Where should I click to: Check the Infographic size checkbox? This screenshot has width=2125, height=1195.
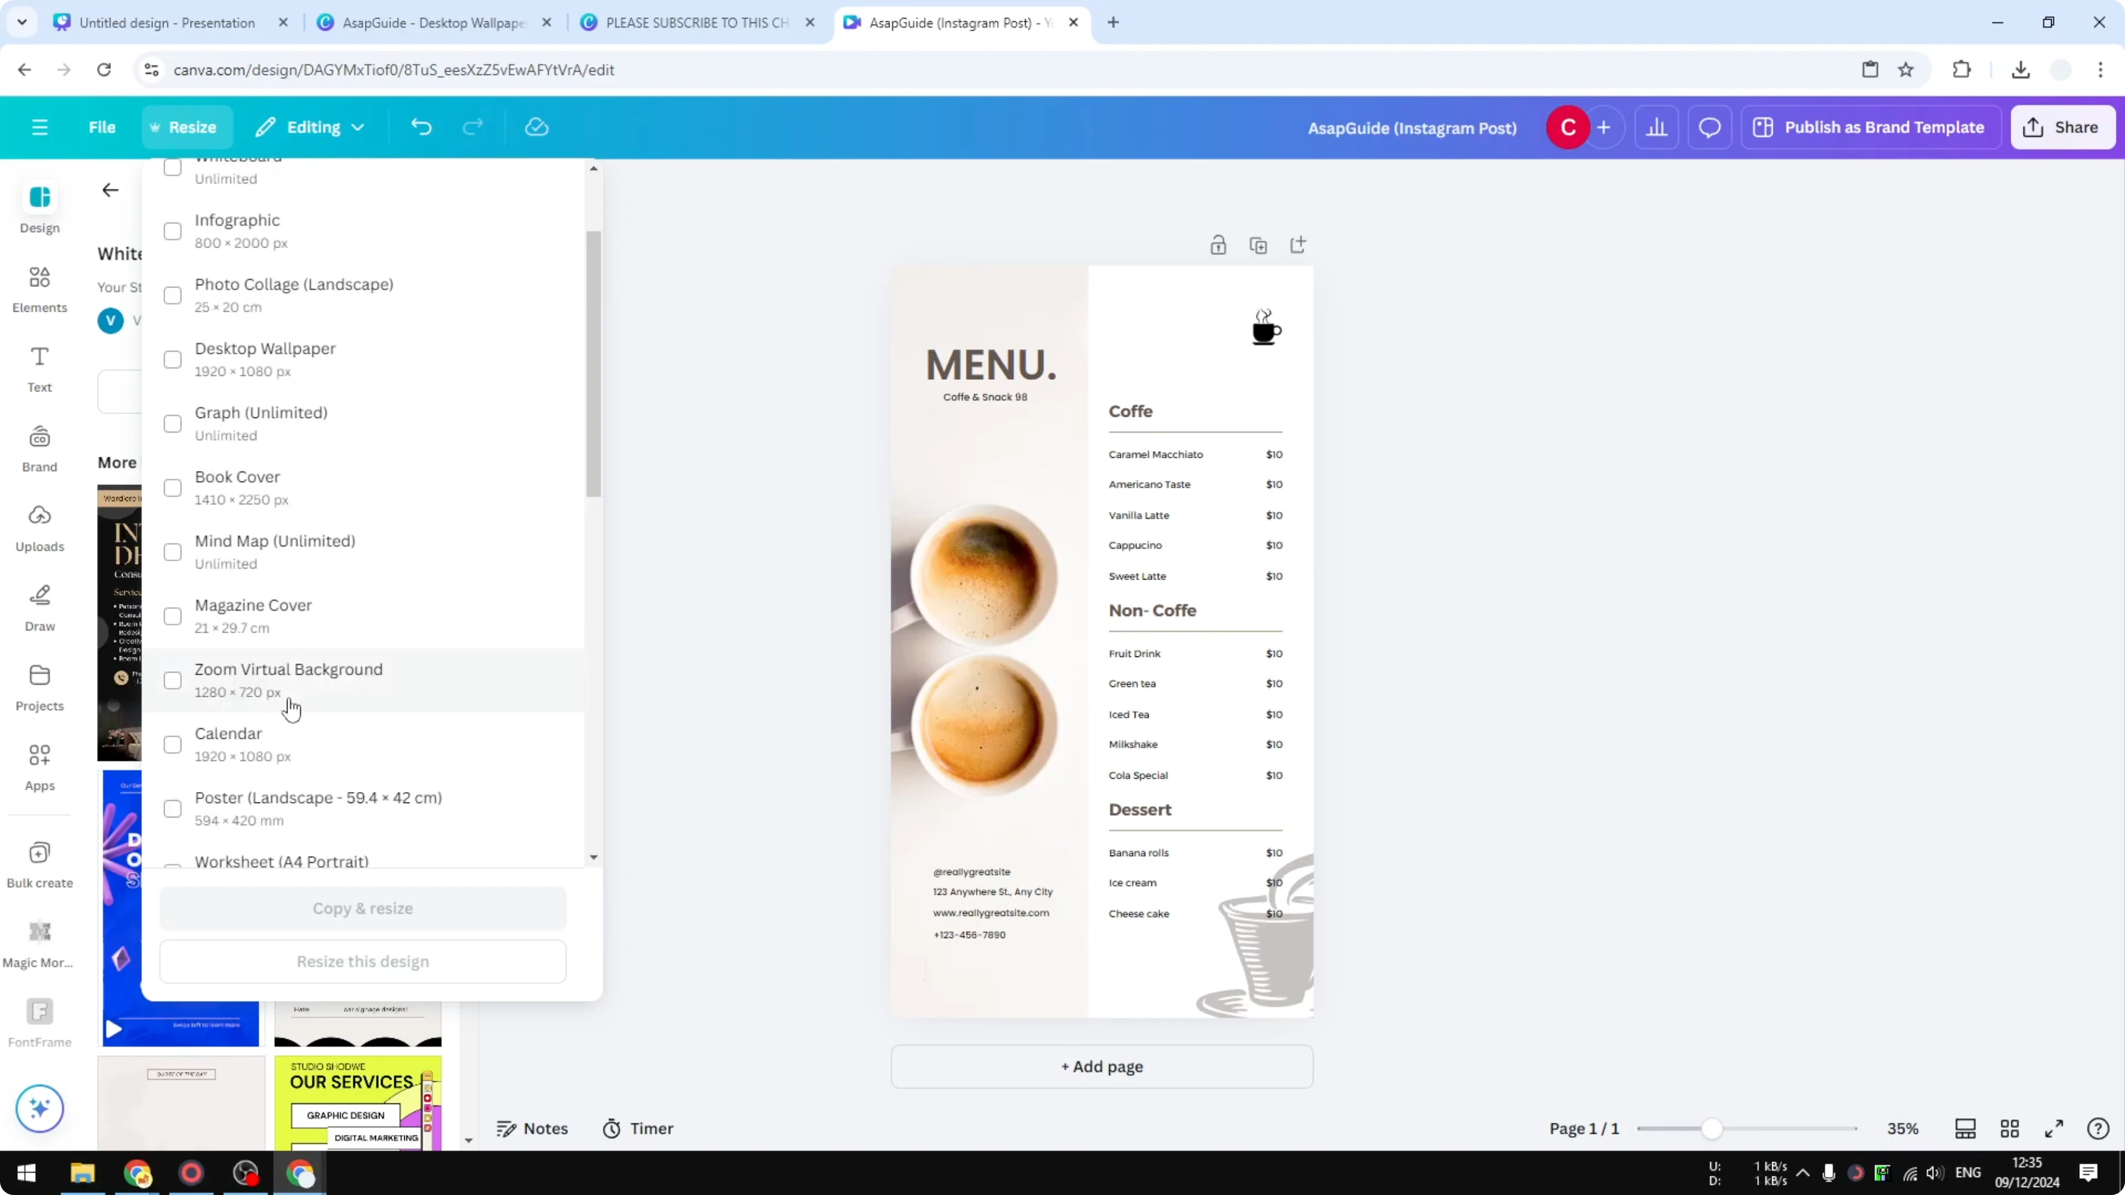click(x=173, y=231)
